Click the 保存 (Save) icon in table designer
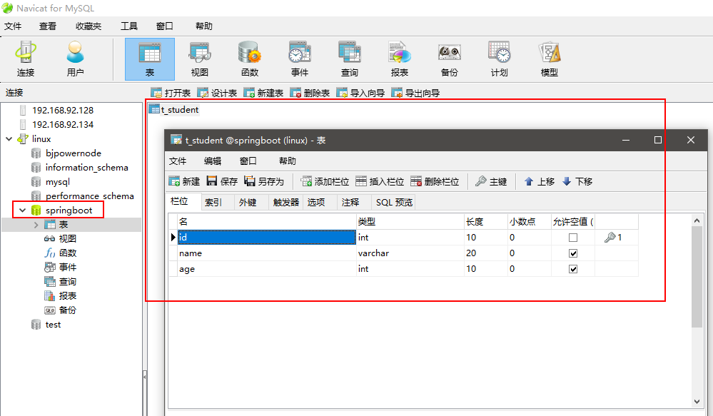This screenshot has width=713, height=416. click(x=222, y=181)
